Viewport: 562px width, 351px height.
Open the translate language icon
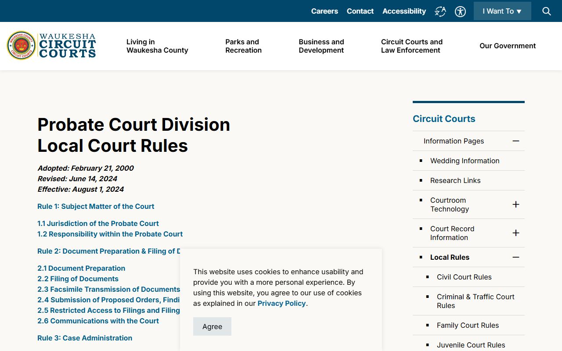440,11
